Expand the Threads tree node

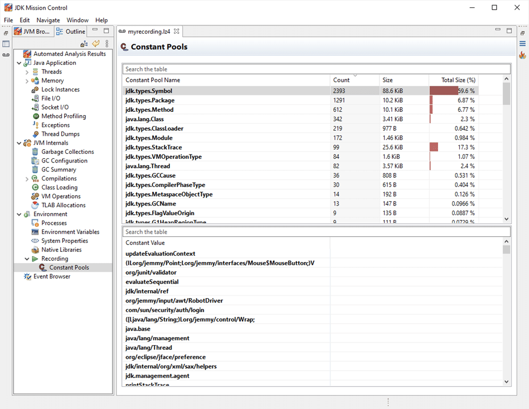(27, 72)
